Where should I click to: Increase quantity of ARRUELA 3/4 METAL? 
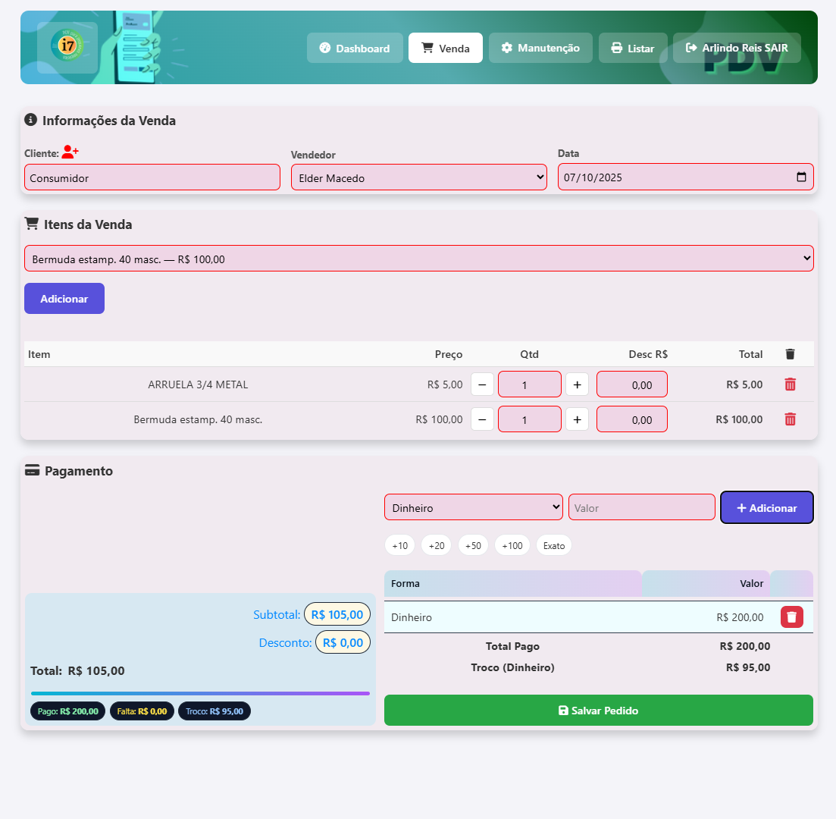pos(577,384)
